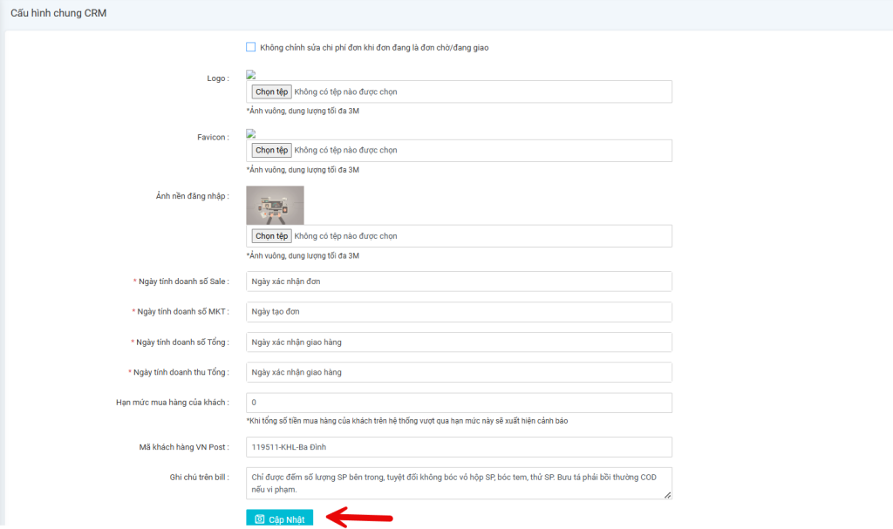
Task: Choose a file for 'Ảnh nền đăng nhập'
Action: click(x=271, y=236)
